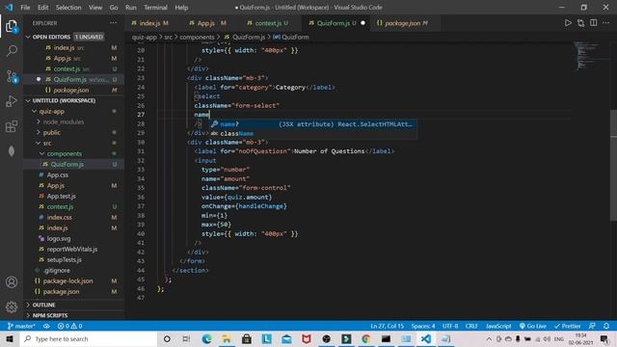Image resolution: width=617 pixels, height=347 pixels.
Task: Open the File menu
Action: tap(25, 8)
